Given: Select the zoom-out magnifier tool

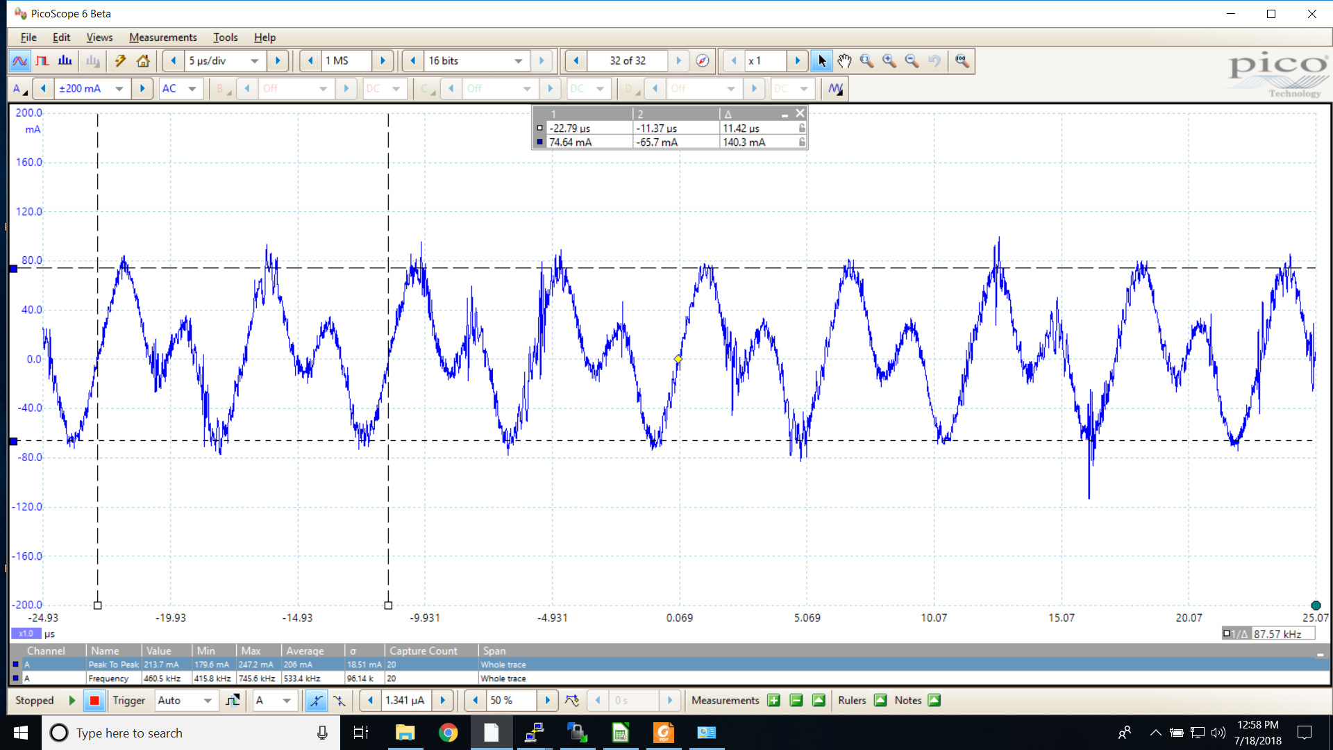Looking at the screenshot, I should [912, 61].
